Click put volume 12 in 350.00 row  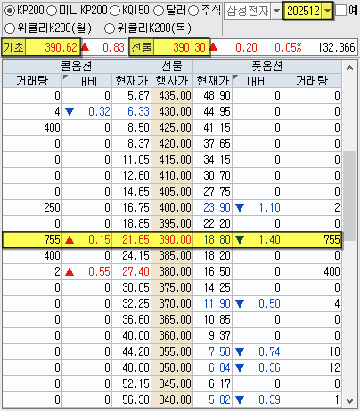[x=335, y=368]
